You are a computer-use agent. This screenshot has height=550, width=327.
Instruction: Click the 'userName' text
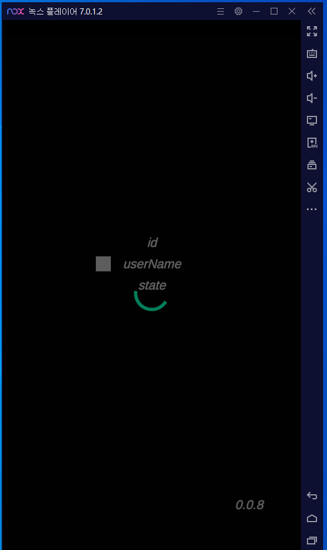[x=153, y=264]
